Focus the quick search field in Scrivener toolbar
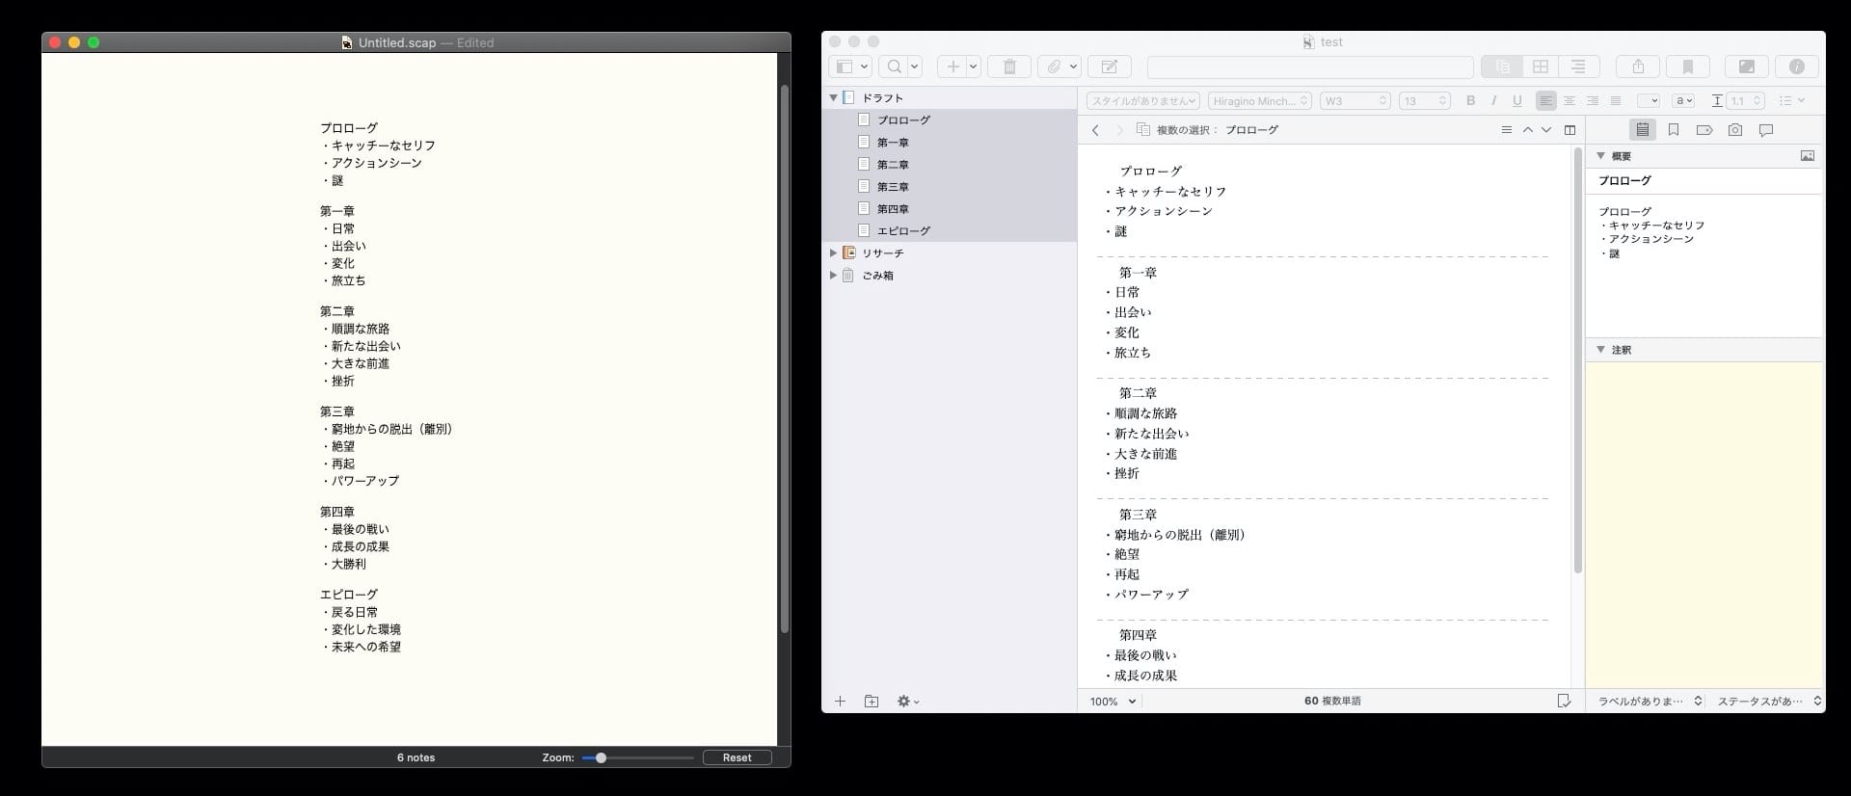Viewport: 1851px width, 796px height. pos(1310,66)
